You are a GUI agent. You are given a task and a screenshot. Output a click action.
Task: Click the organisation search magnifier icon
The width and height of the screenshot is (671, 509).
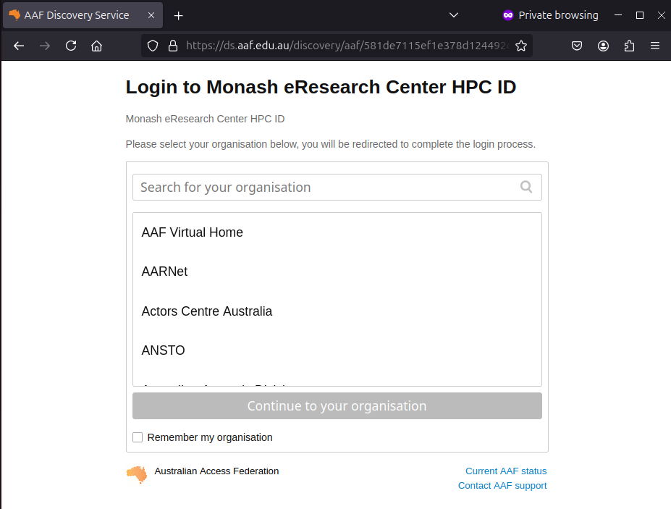[x=526, y=187]
